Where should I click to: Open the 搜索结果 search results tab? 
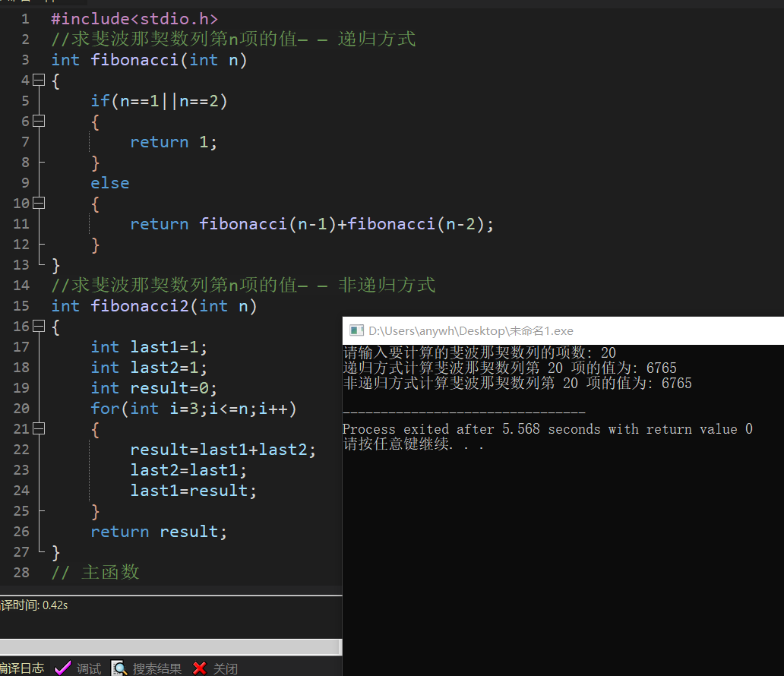(147, 668)
